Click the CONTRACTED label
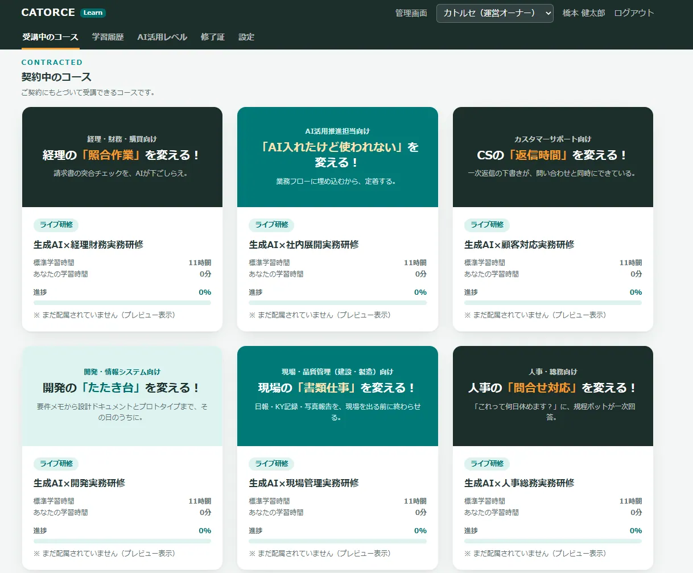 pos(52,62)
